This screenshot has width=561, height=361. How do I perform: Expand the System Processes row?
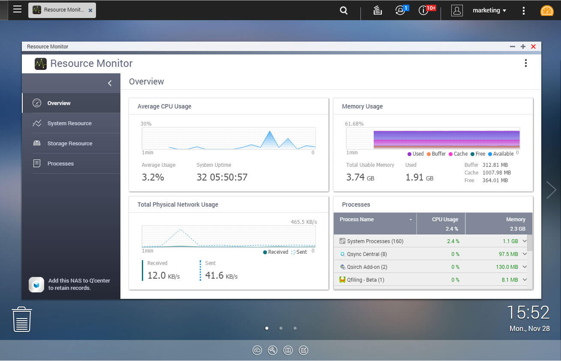(x=525, y=241)
